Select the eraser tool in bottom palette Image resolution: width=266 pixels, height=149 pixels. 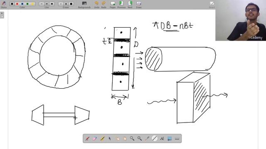coord(95,139)
